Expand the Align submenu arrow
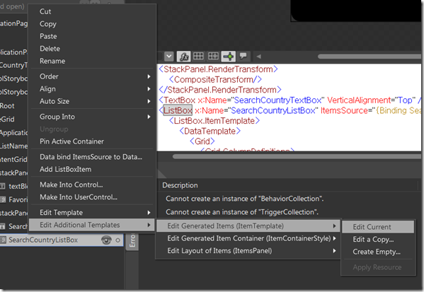Viewport: 424px width, 292px height. (x=149, y=89)
